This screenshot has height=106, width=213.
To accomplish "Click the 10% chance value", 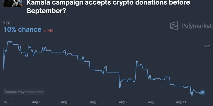I will (22, 30).
